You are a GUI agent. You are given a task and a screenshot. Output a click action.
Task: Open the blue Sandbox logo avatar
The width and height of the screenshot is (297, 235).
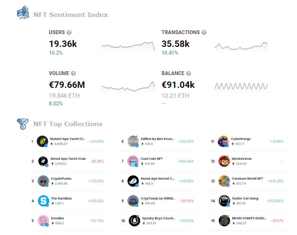click(x=44, y=201)
